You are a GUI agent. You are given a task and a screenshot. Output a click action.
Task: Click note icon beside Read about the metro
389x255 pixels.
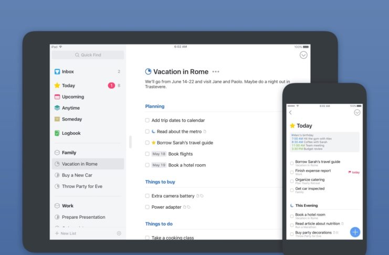point(205,132)
